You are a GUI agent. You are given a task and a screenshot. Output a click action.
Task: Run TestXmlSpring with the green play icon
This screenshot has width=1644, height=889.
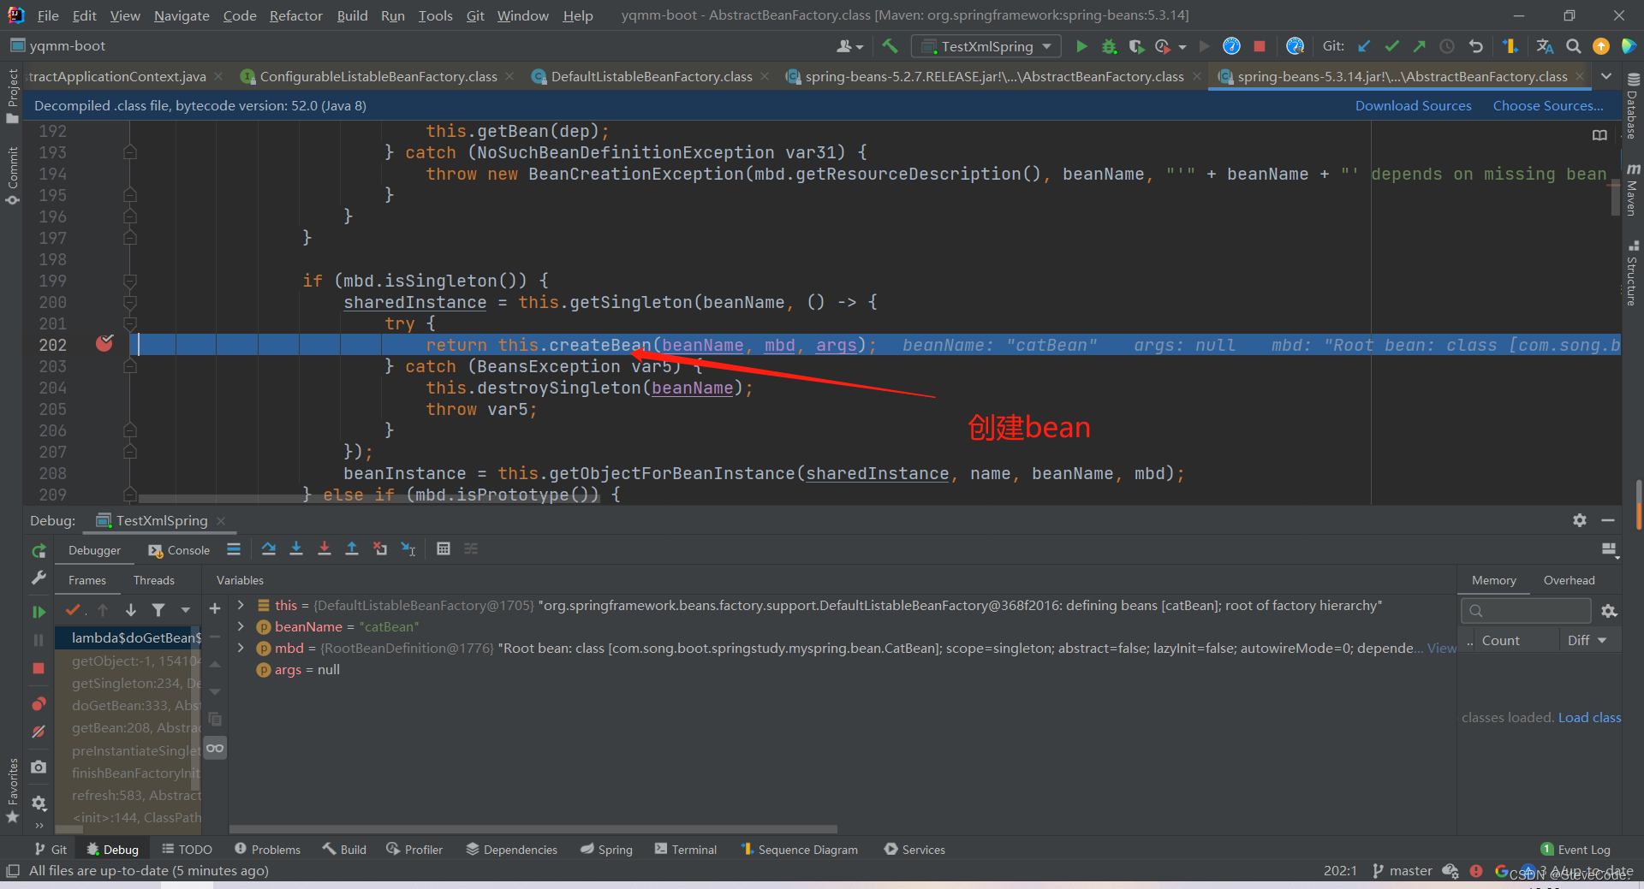point(1081,46)
